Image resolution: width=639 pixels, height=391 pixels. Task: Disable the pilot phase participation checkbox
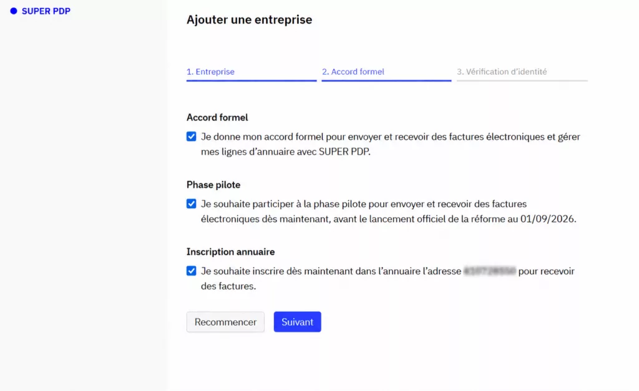(x=191, y=204)
